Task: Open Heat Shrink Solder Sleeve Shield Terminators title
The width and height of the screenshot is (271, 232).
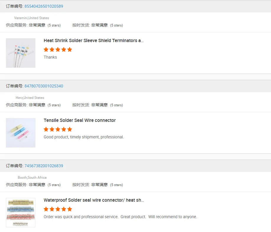Action: coord(94,41)
